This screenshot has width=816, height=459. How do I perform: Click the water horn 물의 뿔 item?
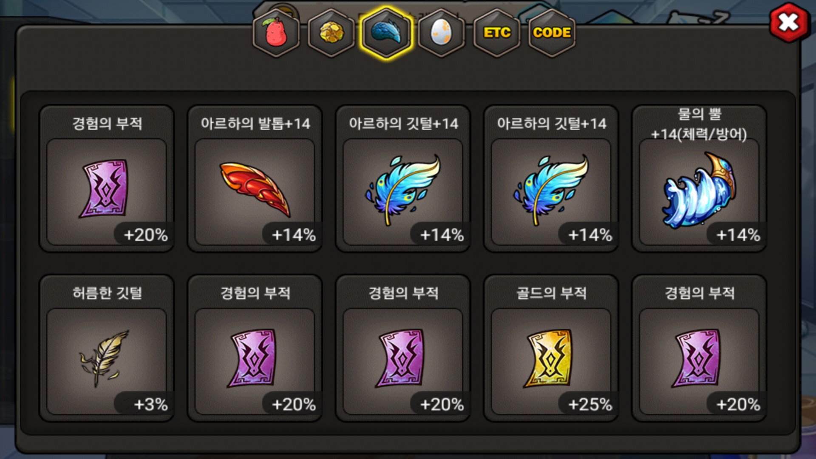coord(699,178)
